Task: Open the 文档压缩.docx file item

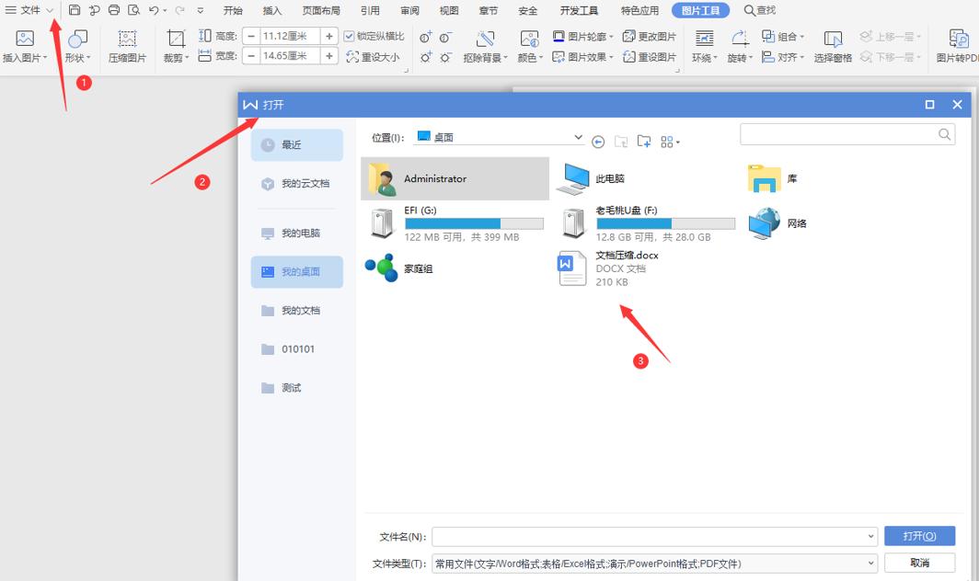Action: pos(607,268)
